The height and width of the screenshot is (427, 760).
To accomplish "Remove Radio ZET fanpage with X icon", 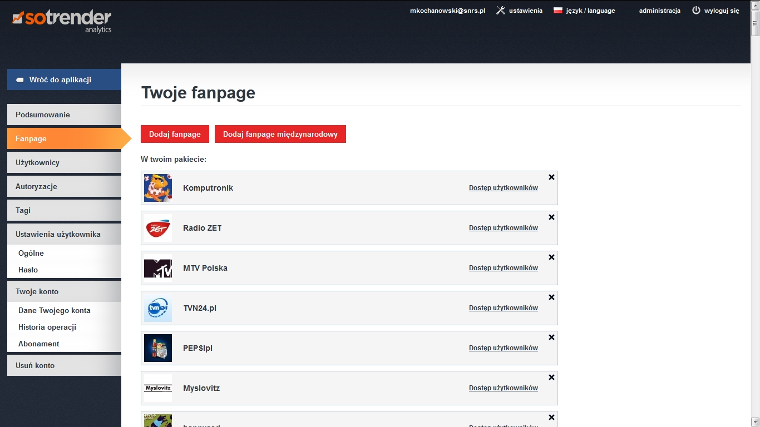I will pyautogui.click(x=551, y=217).
